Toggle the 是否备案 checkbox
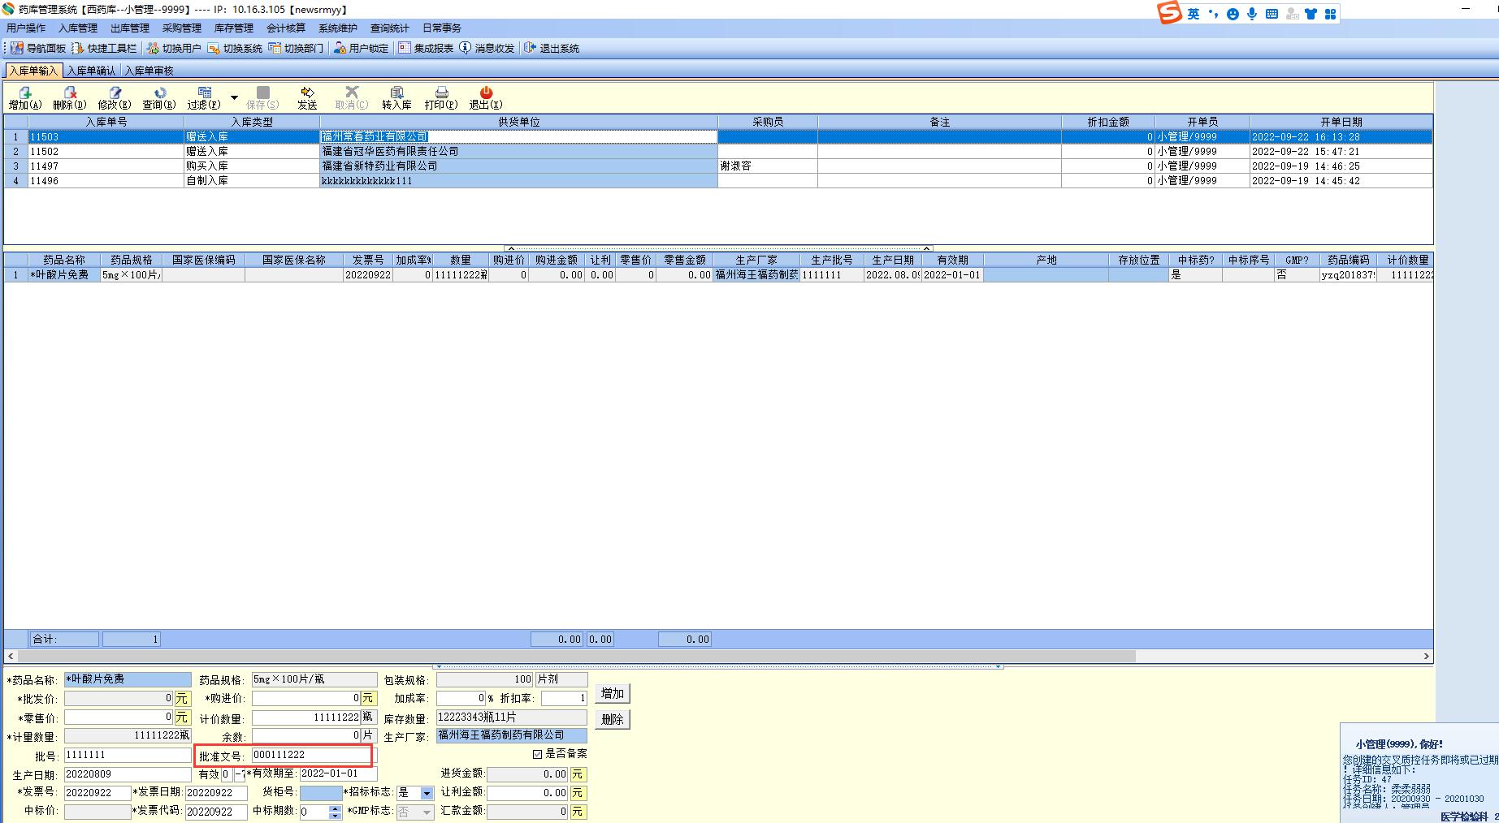1499x823 pixels. (x=537, y=754)
